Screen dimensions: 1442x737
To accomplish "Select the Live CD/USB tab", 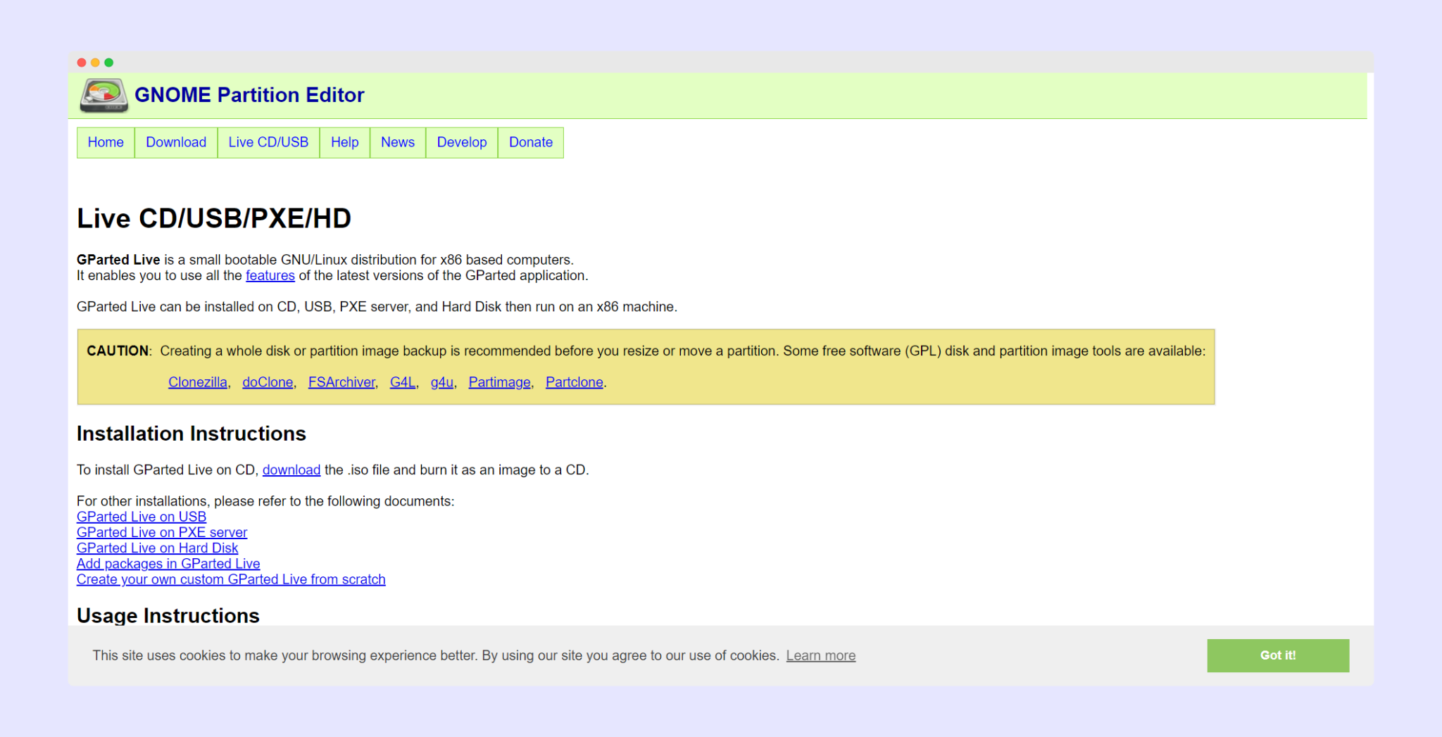I will click(268, 142).
